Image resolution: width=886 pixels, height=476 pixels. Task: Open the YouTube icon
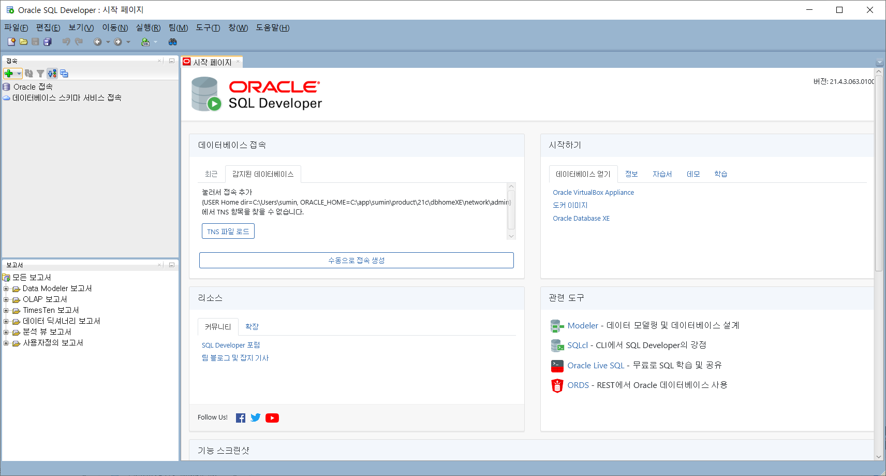coord(272,418)
